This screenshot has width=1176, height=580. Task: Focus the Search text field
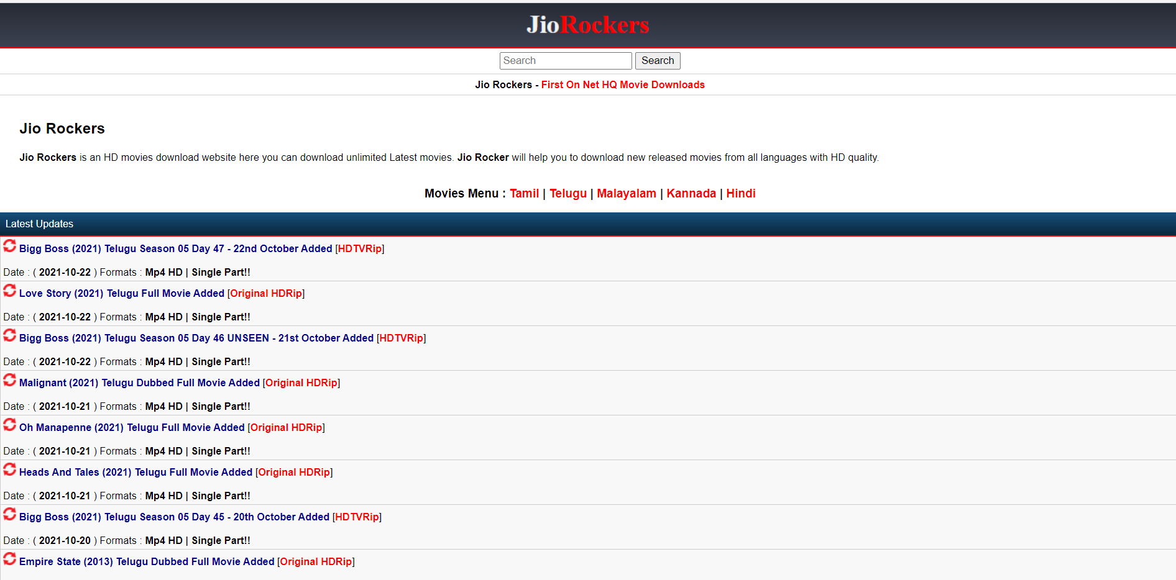pos(565,61)
